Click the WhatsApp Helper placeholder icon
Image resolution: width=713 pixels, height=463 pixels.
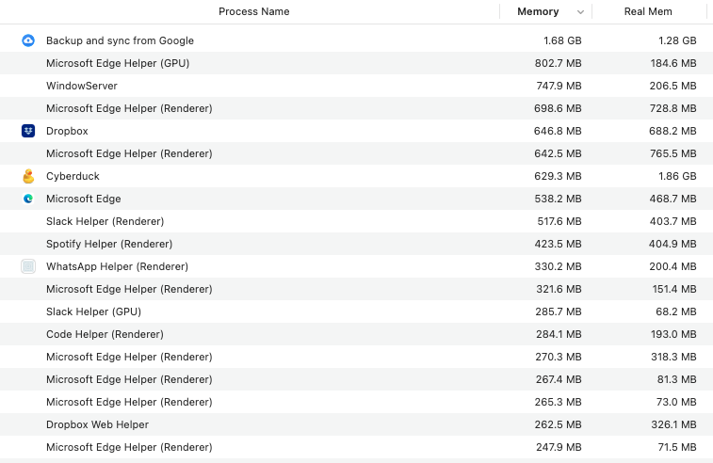28,266
